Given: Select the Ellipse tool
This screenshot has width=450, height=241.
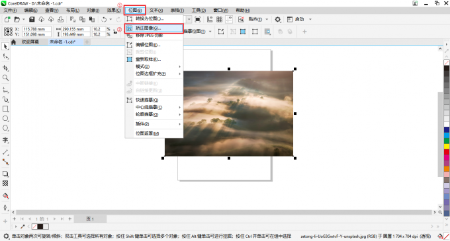Looking at the screenshot, I should (5, 118).
